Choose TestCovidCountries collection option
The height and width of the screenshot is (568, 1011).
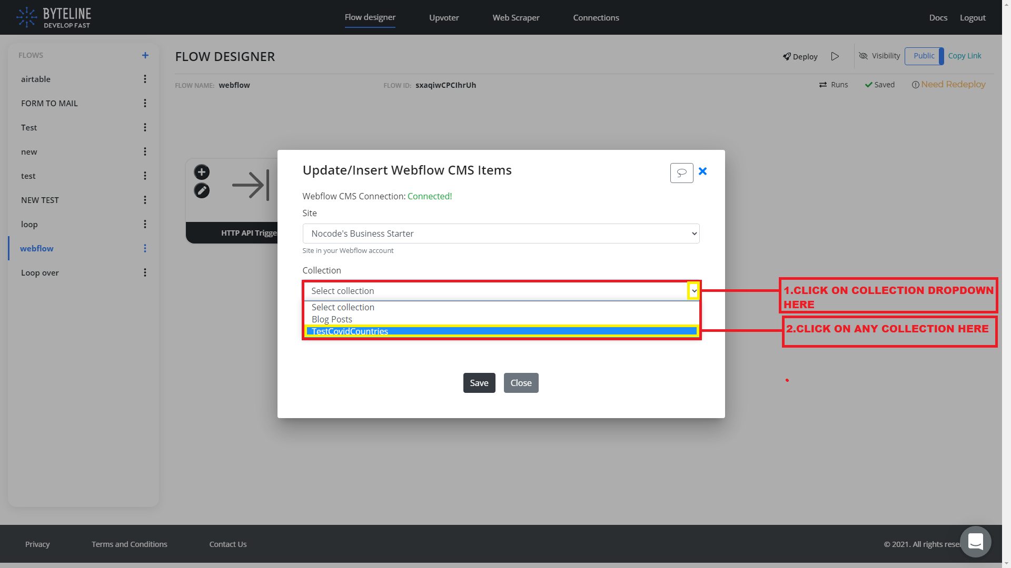[501, 331]
